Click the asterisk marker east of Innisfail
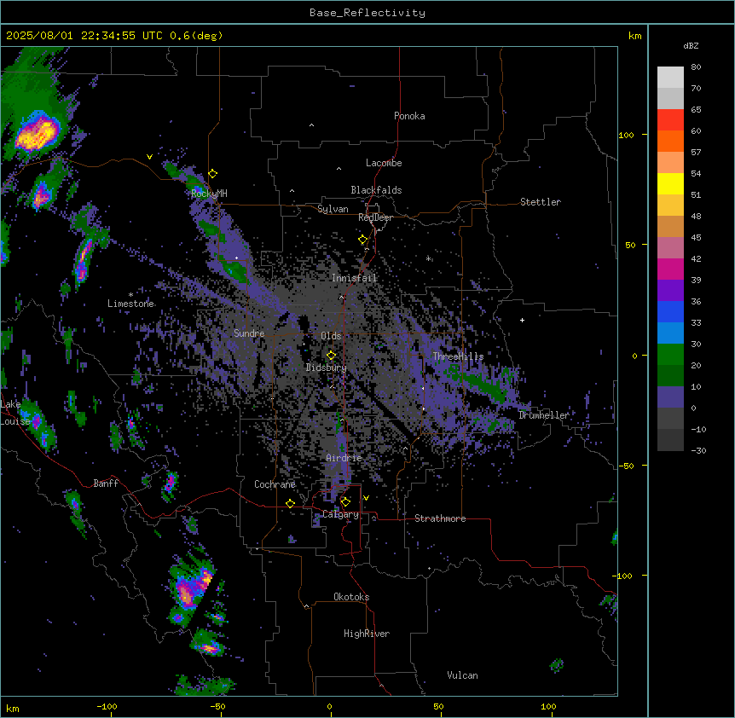 (x=428, y=258)
